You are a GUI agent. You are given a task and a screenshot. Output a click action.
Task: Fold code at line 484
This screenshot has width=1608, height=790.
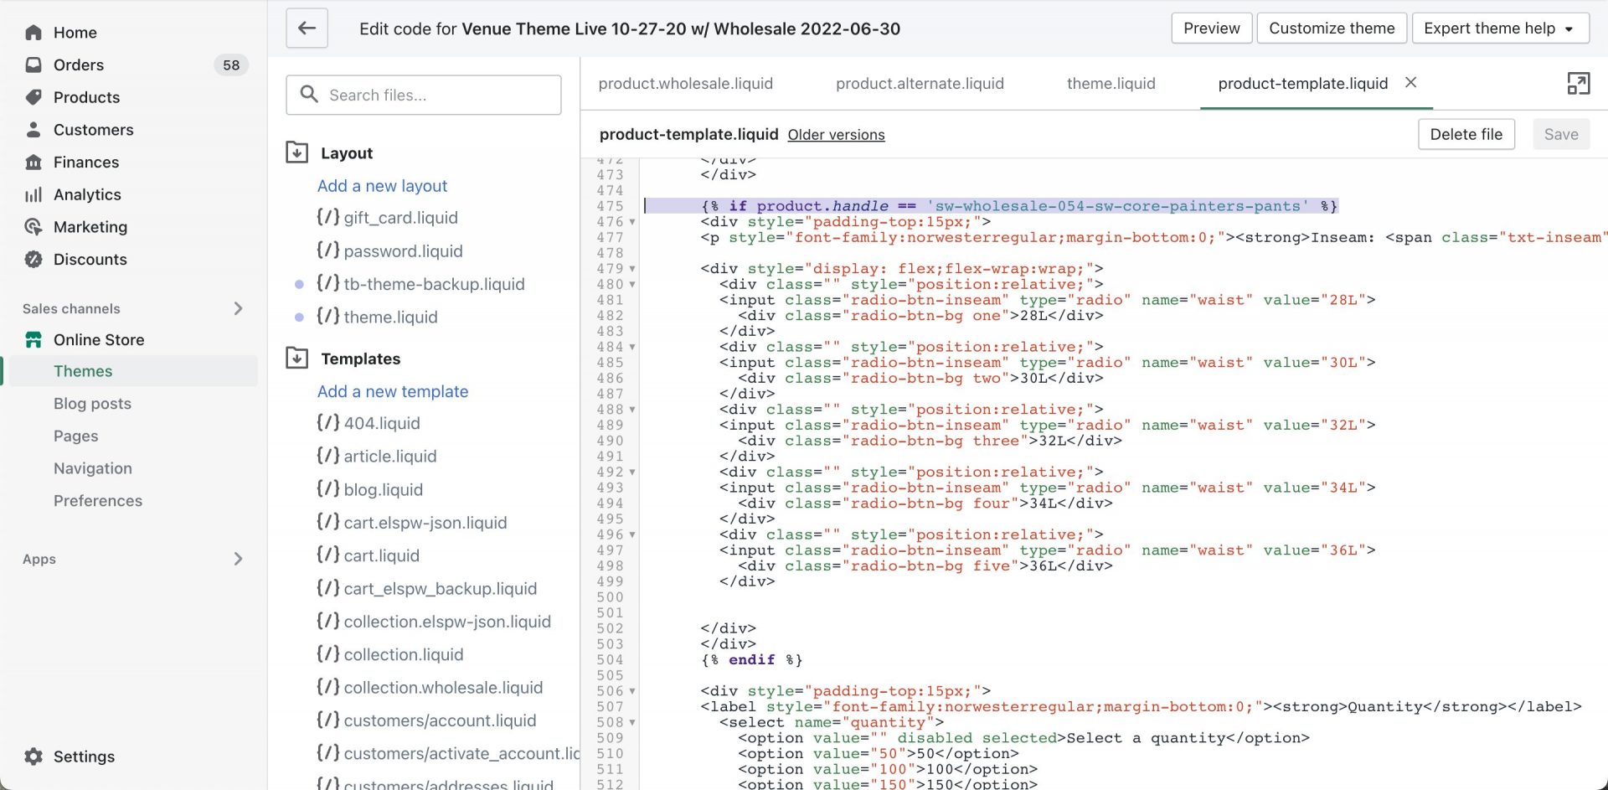tap(632, 347)
